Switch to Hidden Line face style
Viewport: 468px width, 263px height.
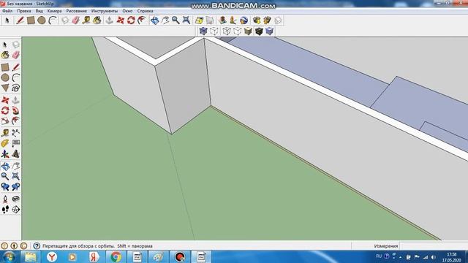(237, 31)
